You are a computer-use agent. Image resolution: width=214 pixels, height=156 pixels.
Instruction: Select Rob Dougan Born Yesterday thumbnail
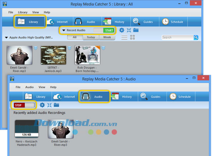click(87, 55)
